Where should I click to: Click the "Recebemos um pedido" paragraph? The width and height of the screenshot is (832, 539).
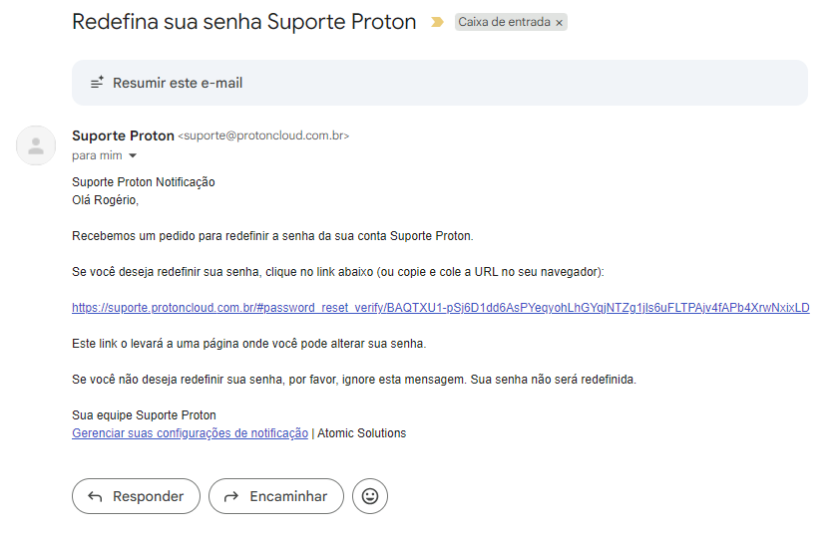[x=271, y=236]
